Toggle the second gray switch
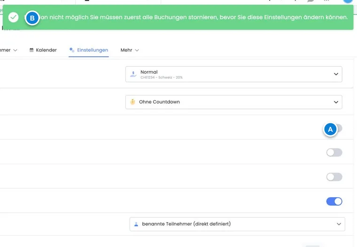Image resolution: width=357 pixels, height=247 pixels. (334, 153)
